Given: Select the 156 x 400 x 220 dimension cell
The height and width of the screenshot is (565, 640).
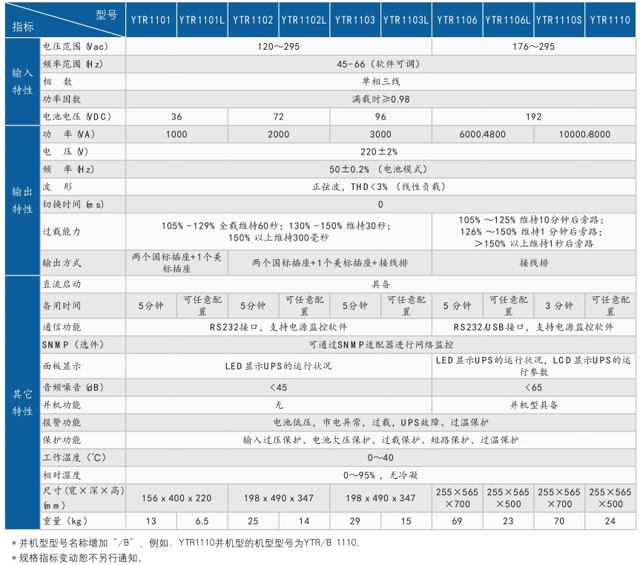Looking at the screenshot, I should pos(177,498).
